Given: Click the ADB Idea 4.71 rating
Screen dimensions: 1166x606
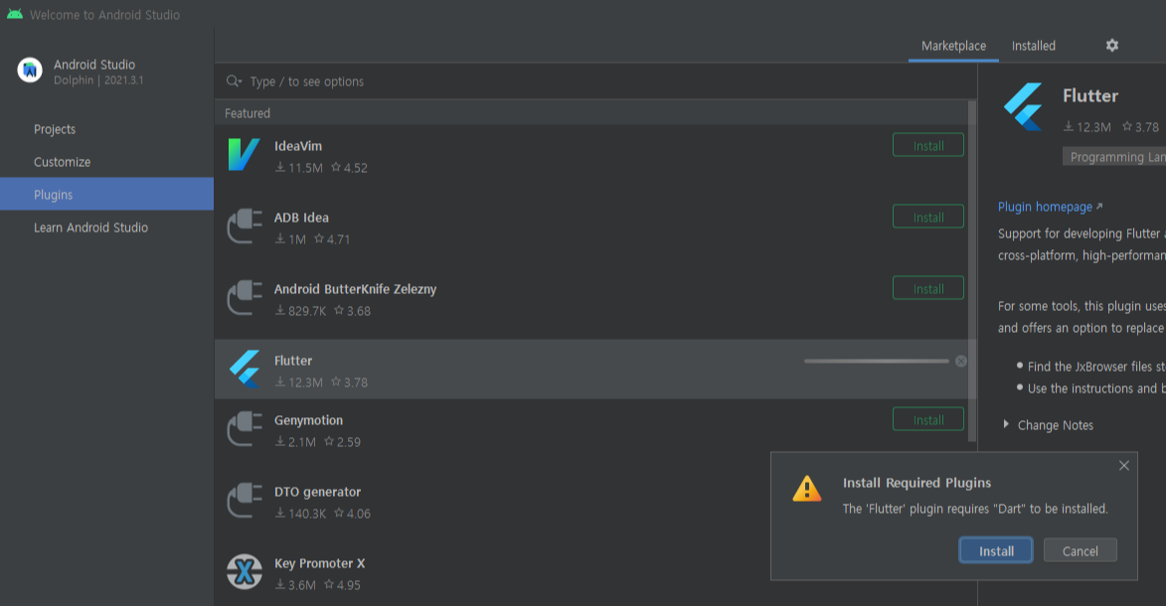Looking at the screenshot, I should [332, 238].
